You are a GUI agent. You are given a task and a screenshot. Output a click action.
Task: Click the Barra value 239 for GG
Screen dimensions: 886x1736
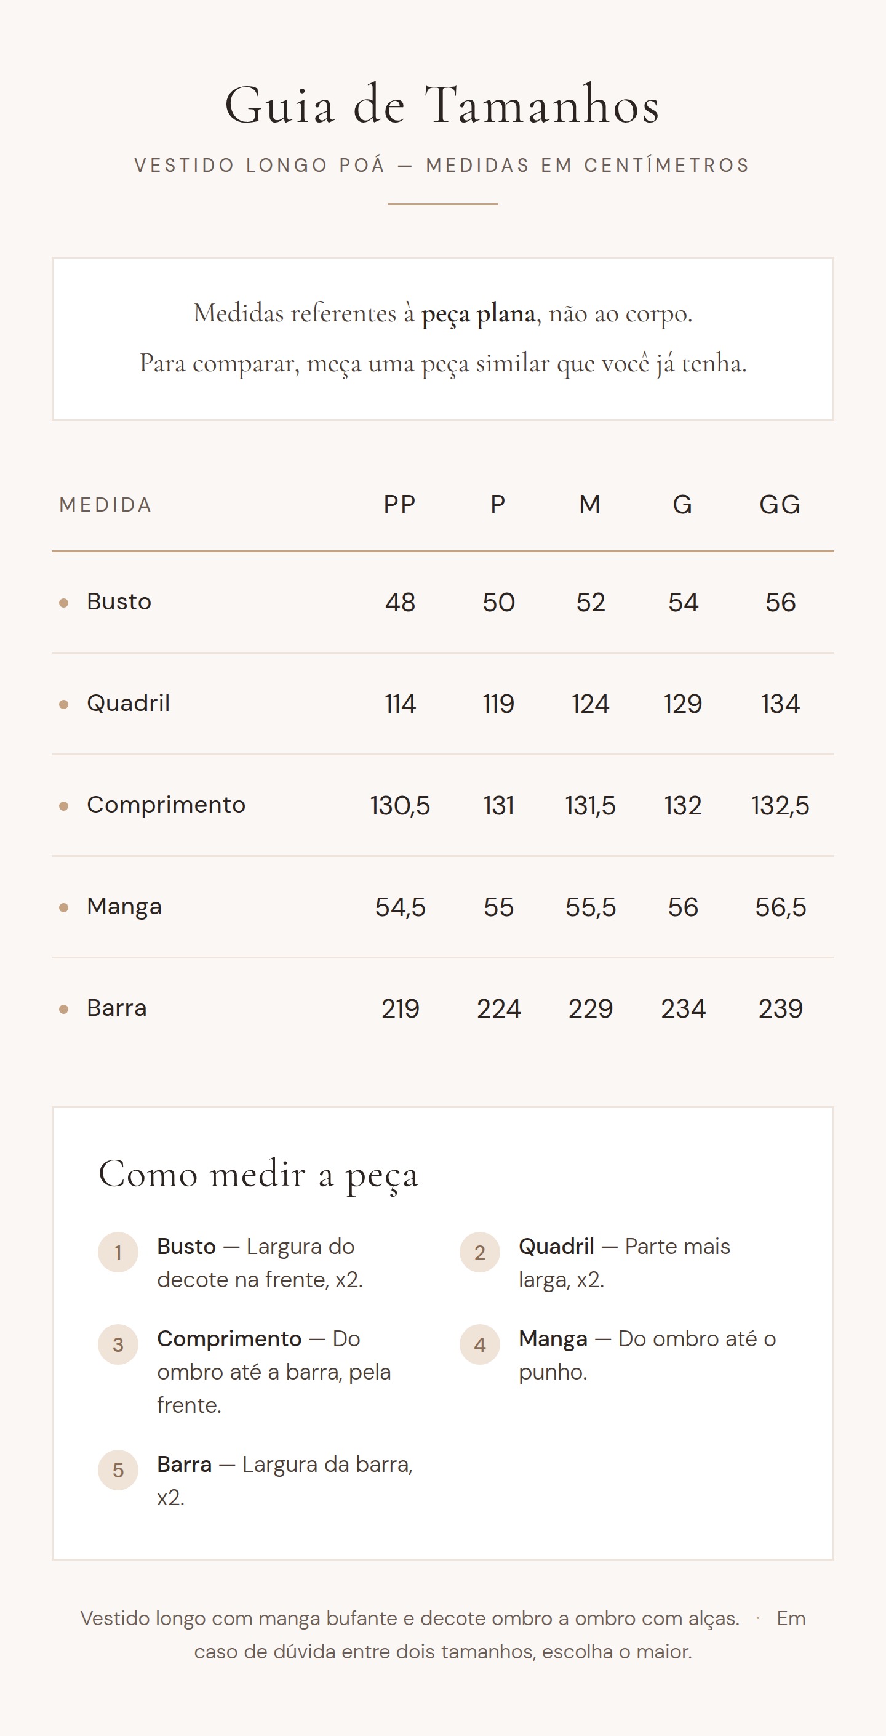(x=780, y=1009)
